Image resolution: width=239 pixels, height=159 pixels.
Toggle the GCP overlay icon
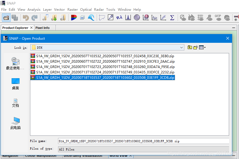pyautogui.click(x=218, y=18)
